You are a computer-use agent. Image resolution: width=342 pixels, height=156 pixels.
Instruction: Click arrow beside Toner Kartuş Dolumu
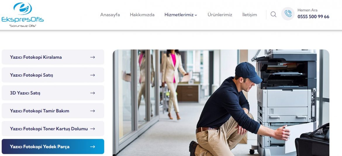click(92, 129)
